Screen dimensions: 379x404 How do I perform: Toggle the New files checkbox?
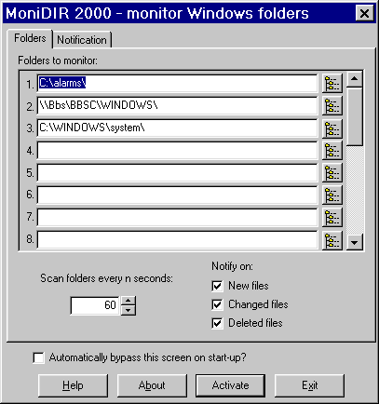217,286
